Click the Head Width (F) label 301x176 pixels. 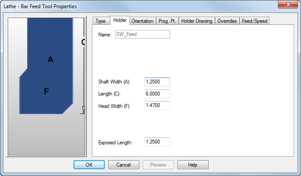point(114,106)
